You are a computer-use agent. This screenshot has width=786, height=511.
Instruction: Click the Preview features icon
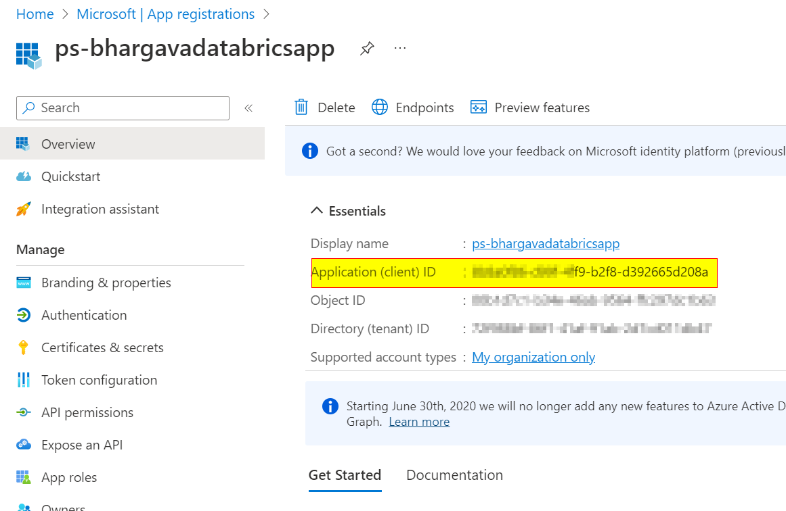[x=478, y=107]
